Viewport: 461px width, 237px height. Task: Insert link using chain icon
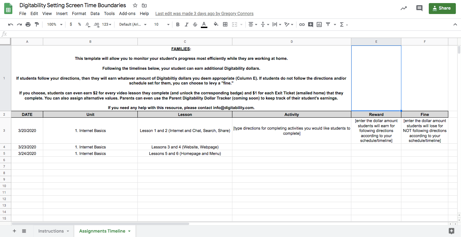[x=302, y=24]
